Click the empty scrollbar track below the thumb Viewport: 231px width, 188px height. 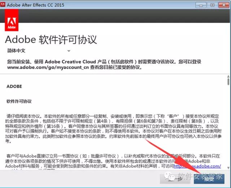[228, 126]
